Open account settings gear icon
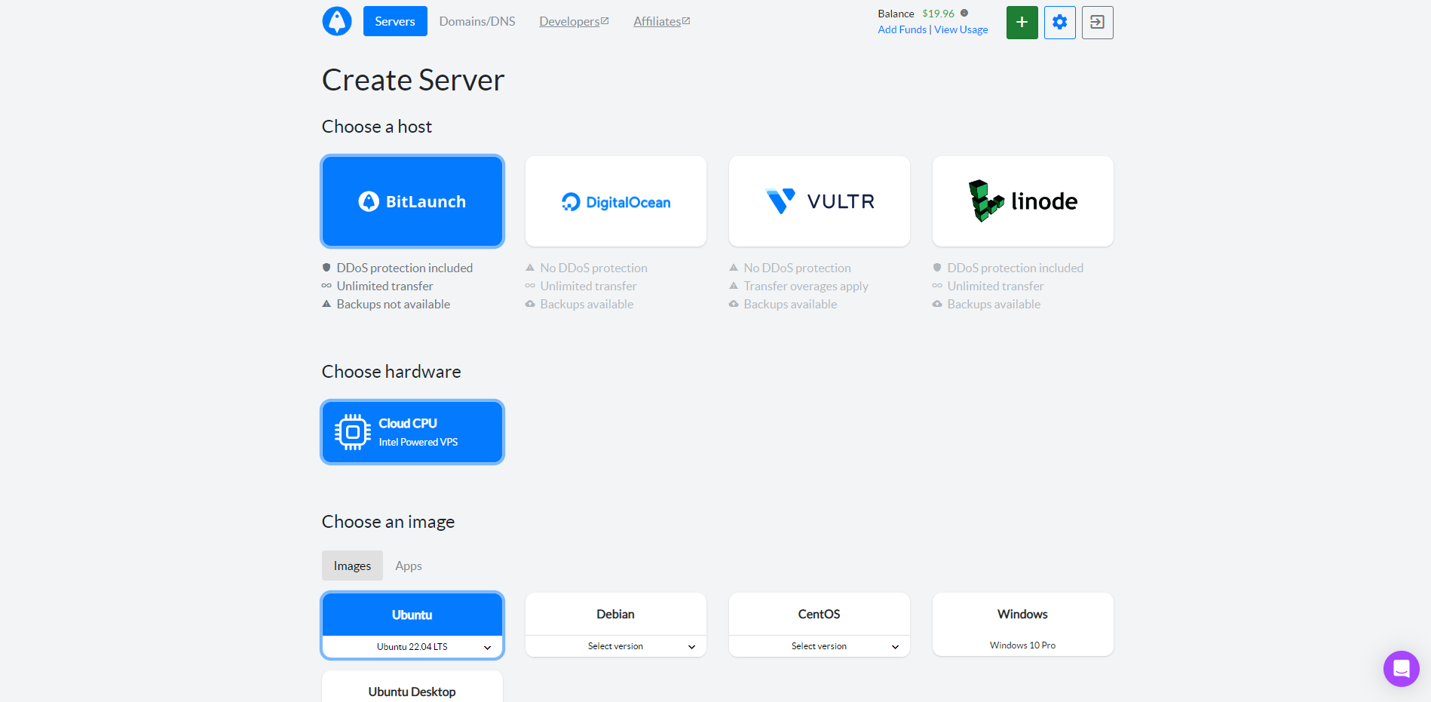Image resolution: width=1431 pixels, height=702 pixels. [1060, 23]
